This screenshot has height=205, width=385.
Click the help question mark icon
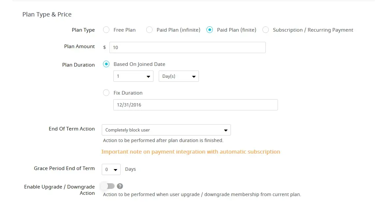pos(120,186)
